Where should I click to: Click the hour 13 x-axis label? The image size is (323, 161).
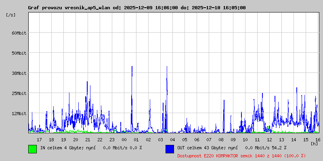[x=281, y=140]
